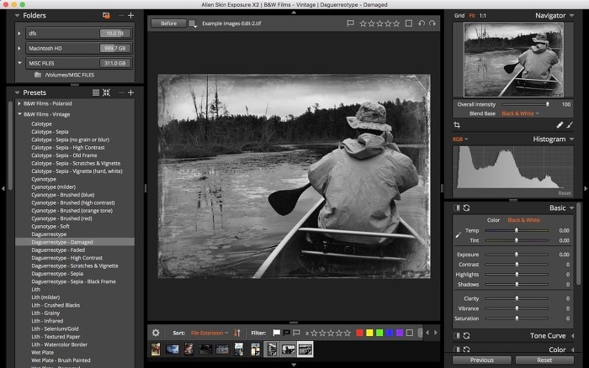Screen dimensions: 589x368
Task: Choose the Lith - Infrared preset
Action: 49,320
